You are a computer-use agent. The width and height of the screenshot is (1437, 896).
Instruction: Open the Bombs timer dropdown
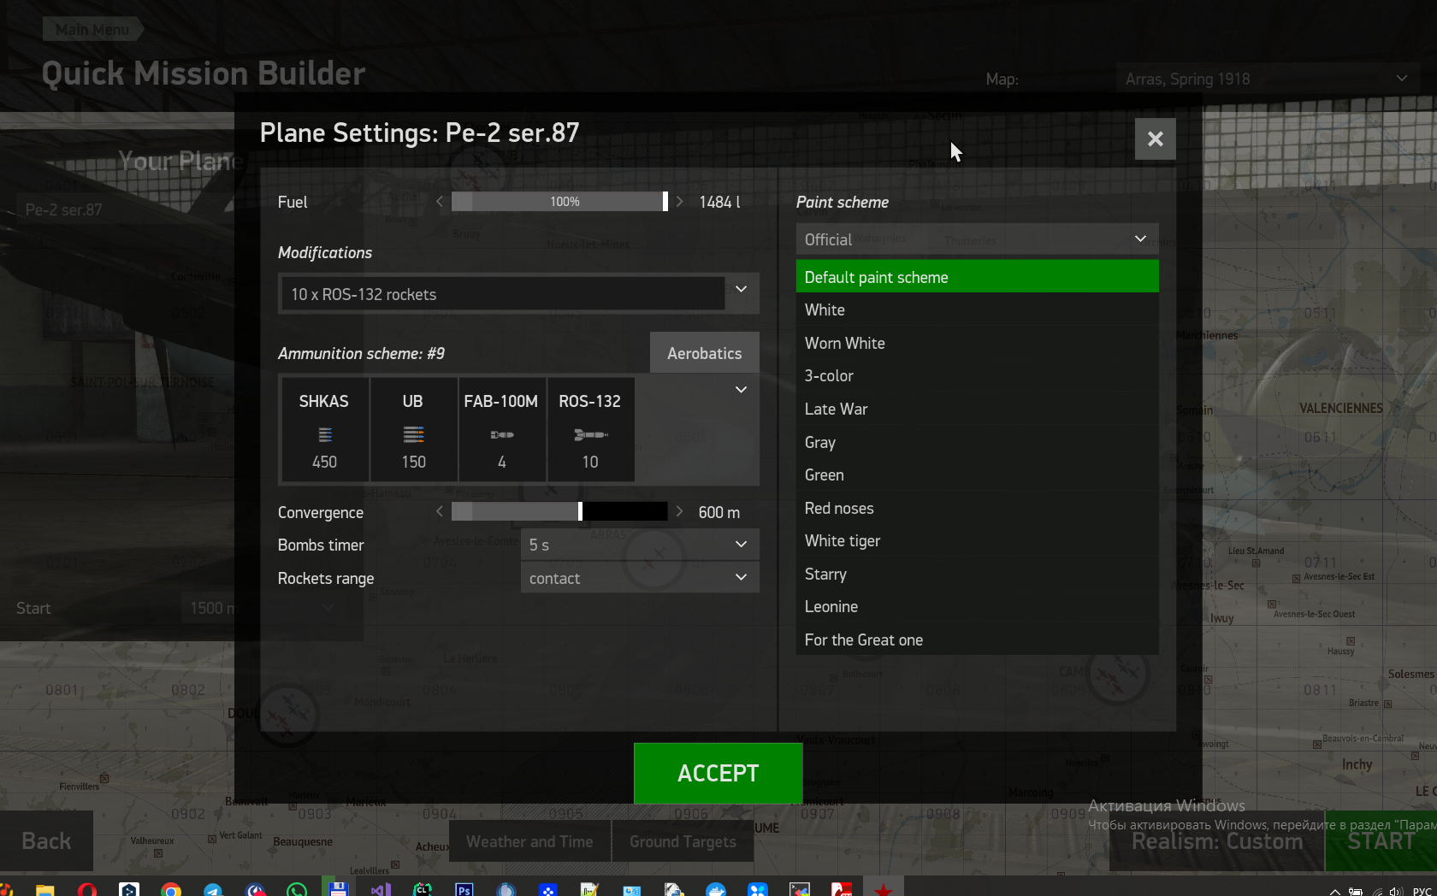point(640,545)
